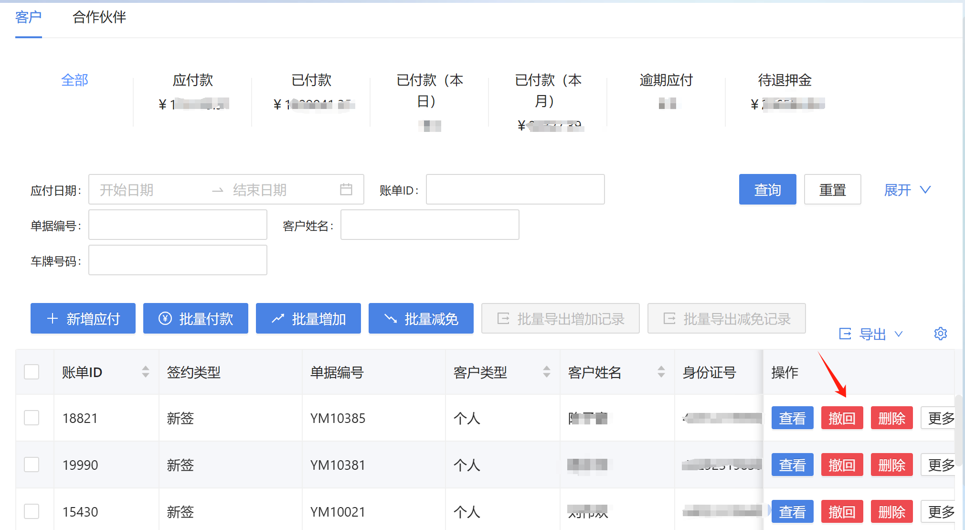This screenshot has width=965, height=530.
Task: Sort the 客户姓名 column
Action: [661, 372]
